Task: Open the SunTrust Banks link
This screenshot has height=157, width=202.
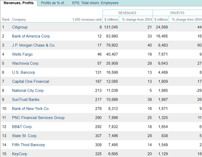Action: point(26,99)
